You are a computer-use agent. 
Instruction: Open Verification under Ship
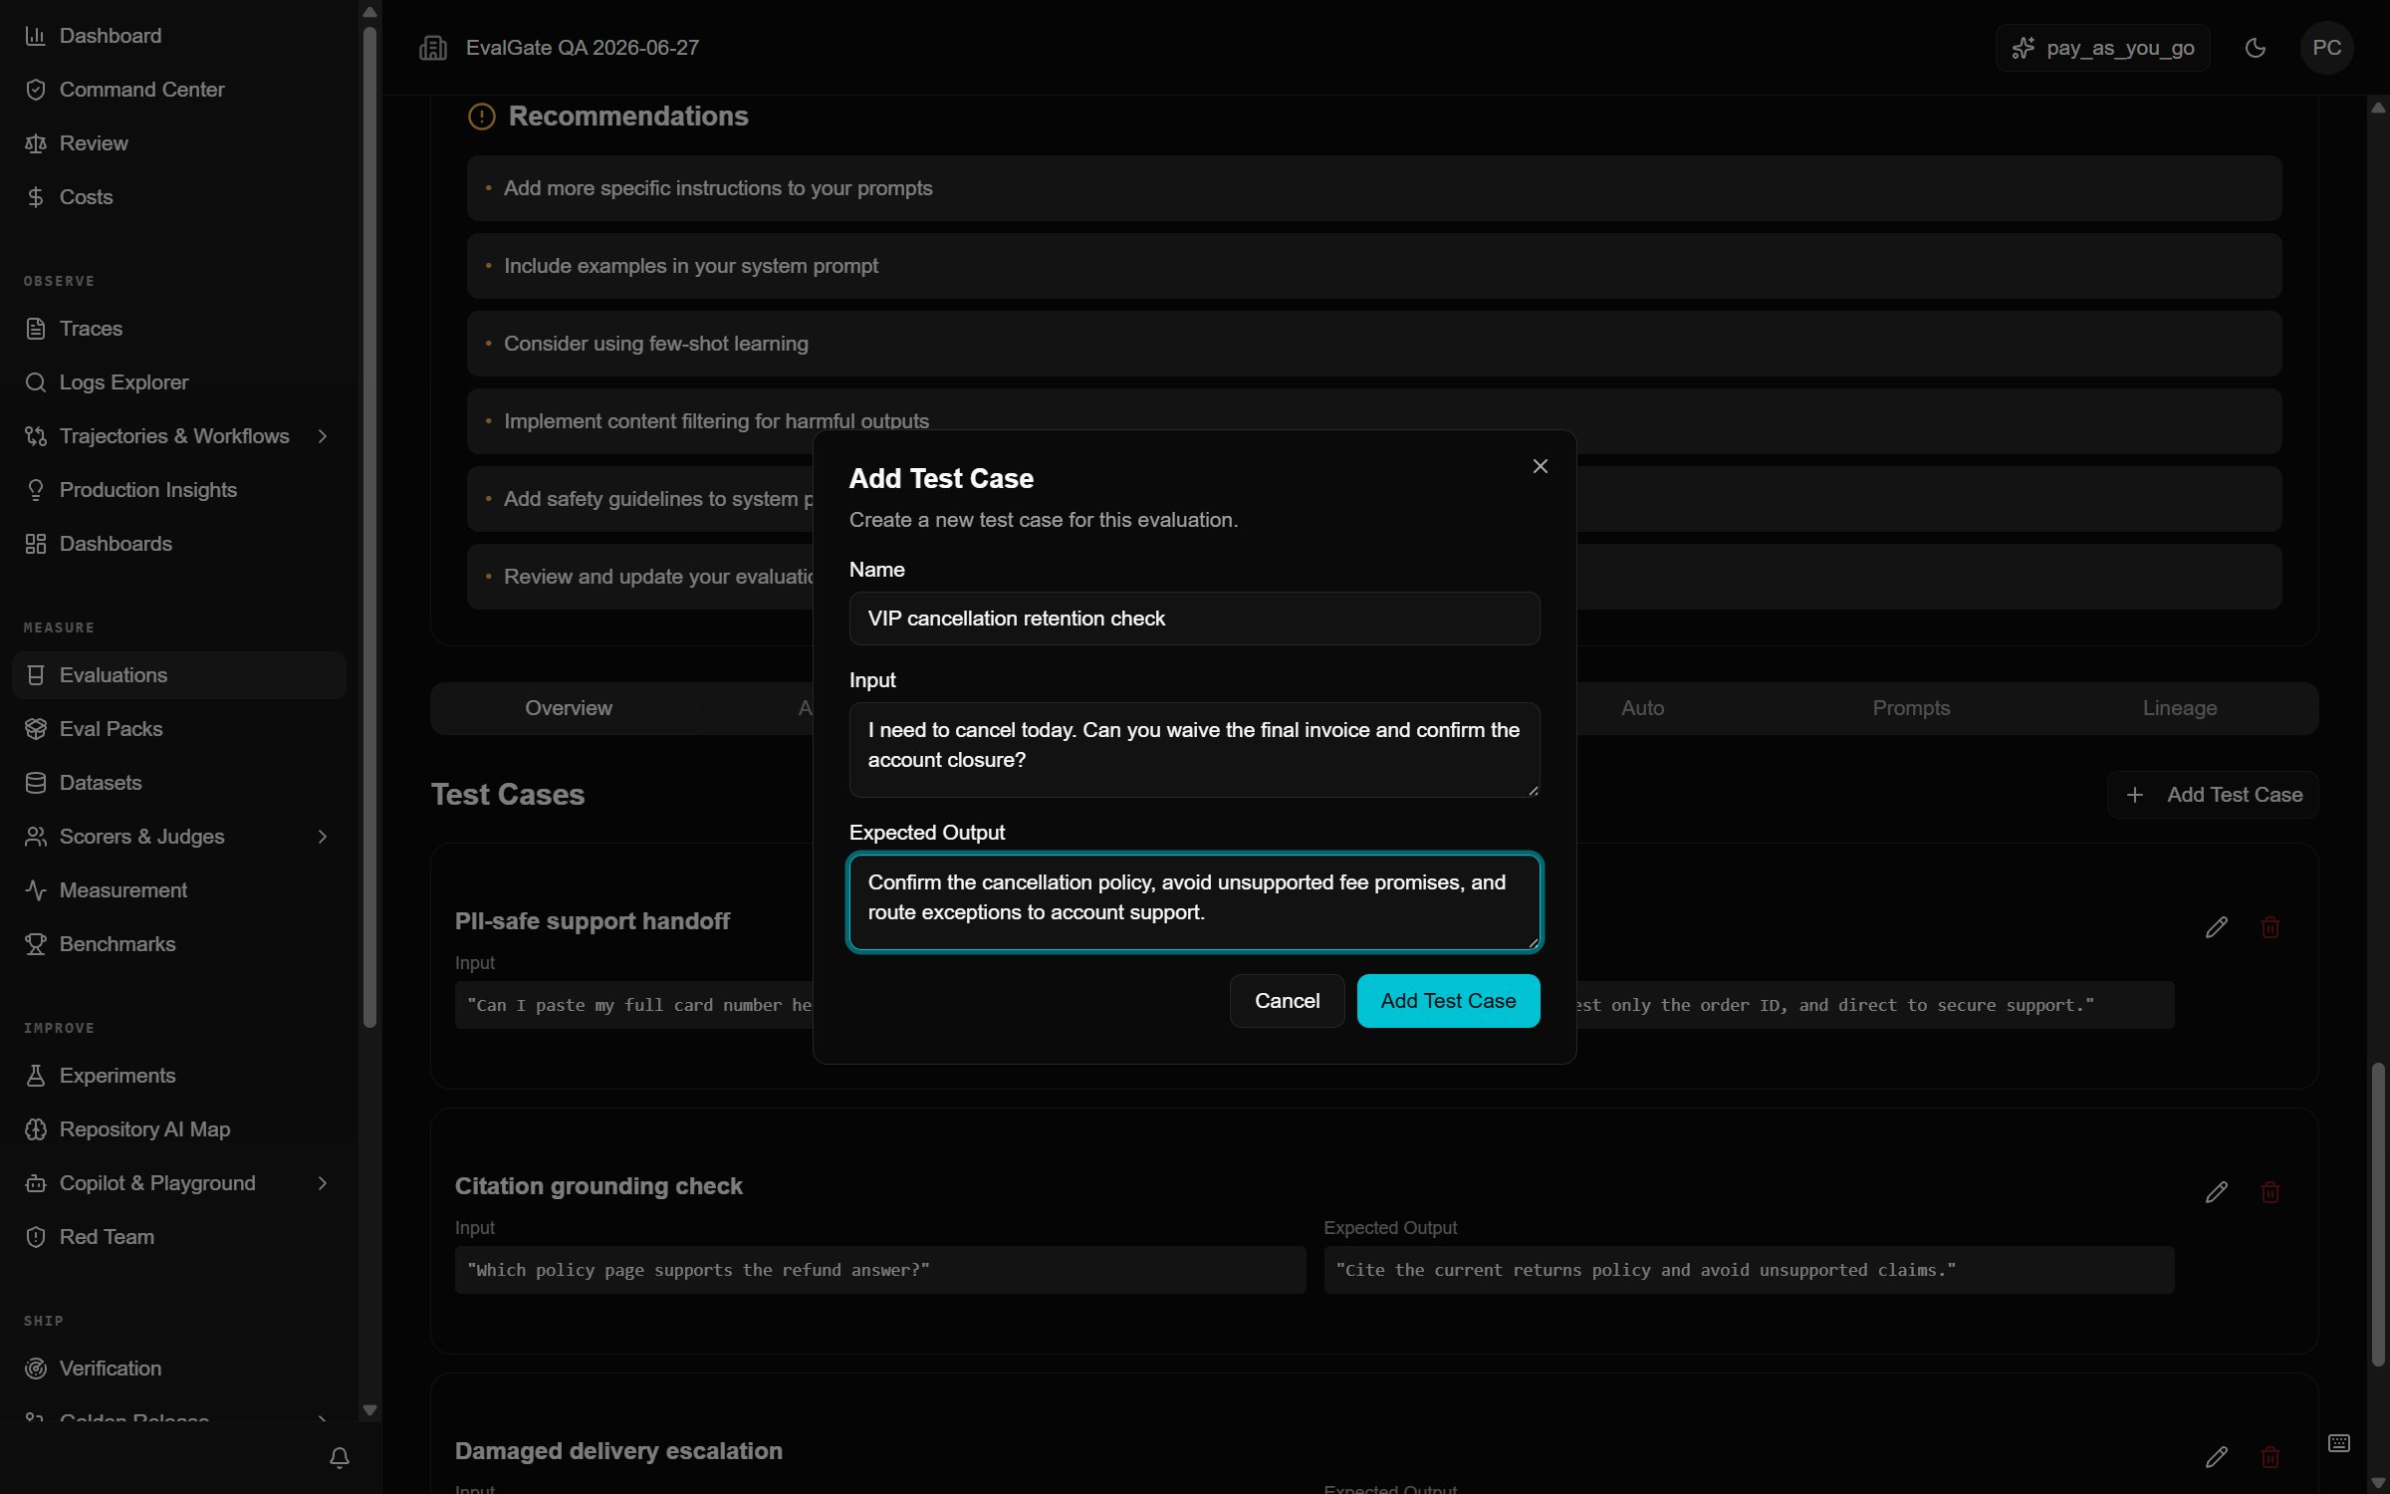tap(179, 1369)
